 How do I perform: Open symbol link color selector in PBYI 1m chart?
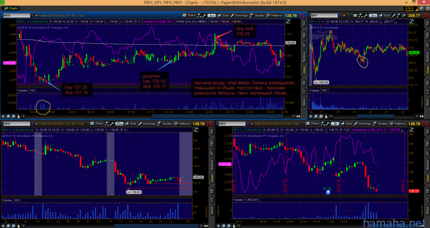click(x=36, y=16)
